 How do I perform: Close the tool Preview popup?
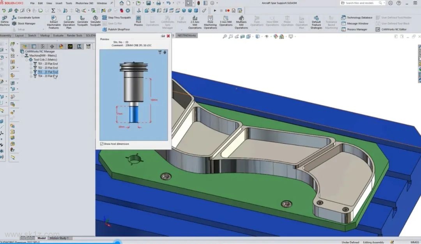168,36
